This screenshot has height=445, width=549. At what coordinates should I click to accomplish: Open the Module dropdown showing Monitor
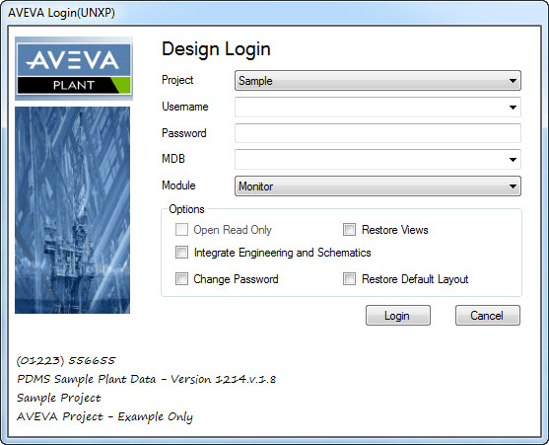(x=377, y=186)
